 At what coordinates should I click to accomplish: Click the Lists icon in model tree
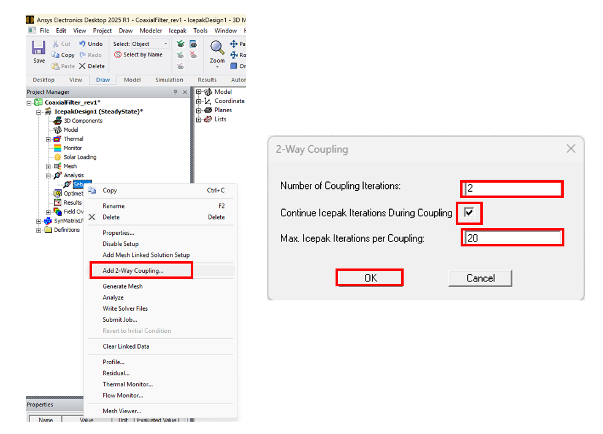(x=208, y=119)
